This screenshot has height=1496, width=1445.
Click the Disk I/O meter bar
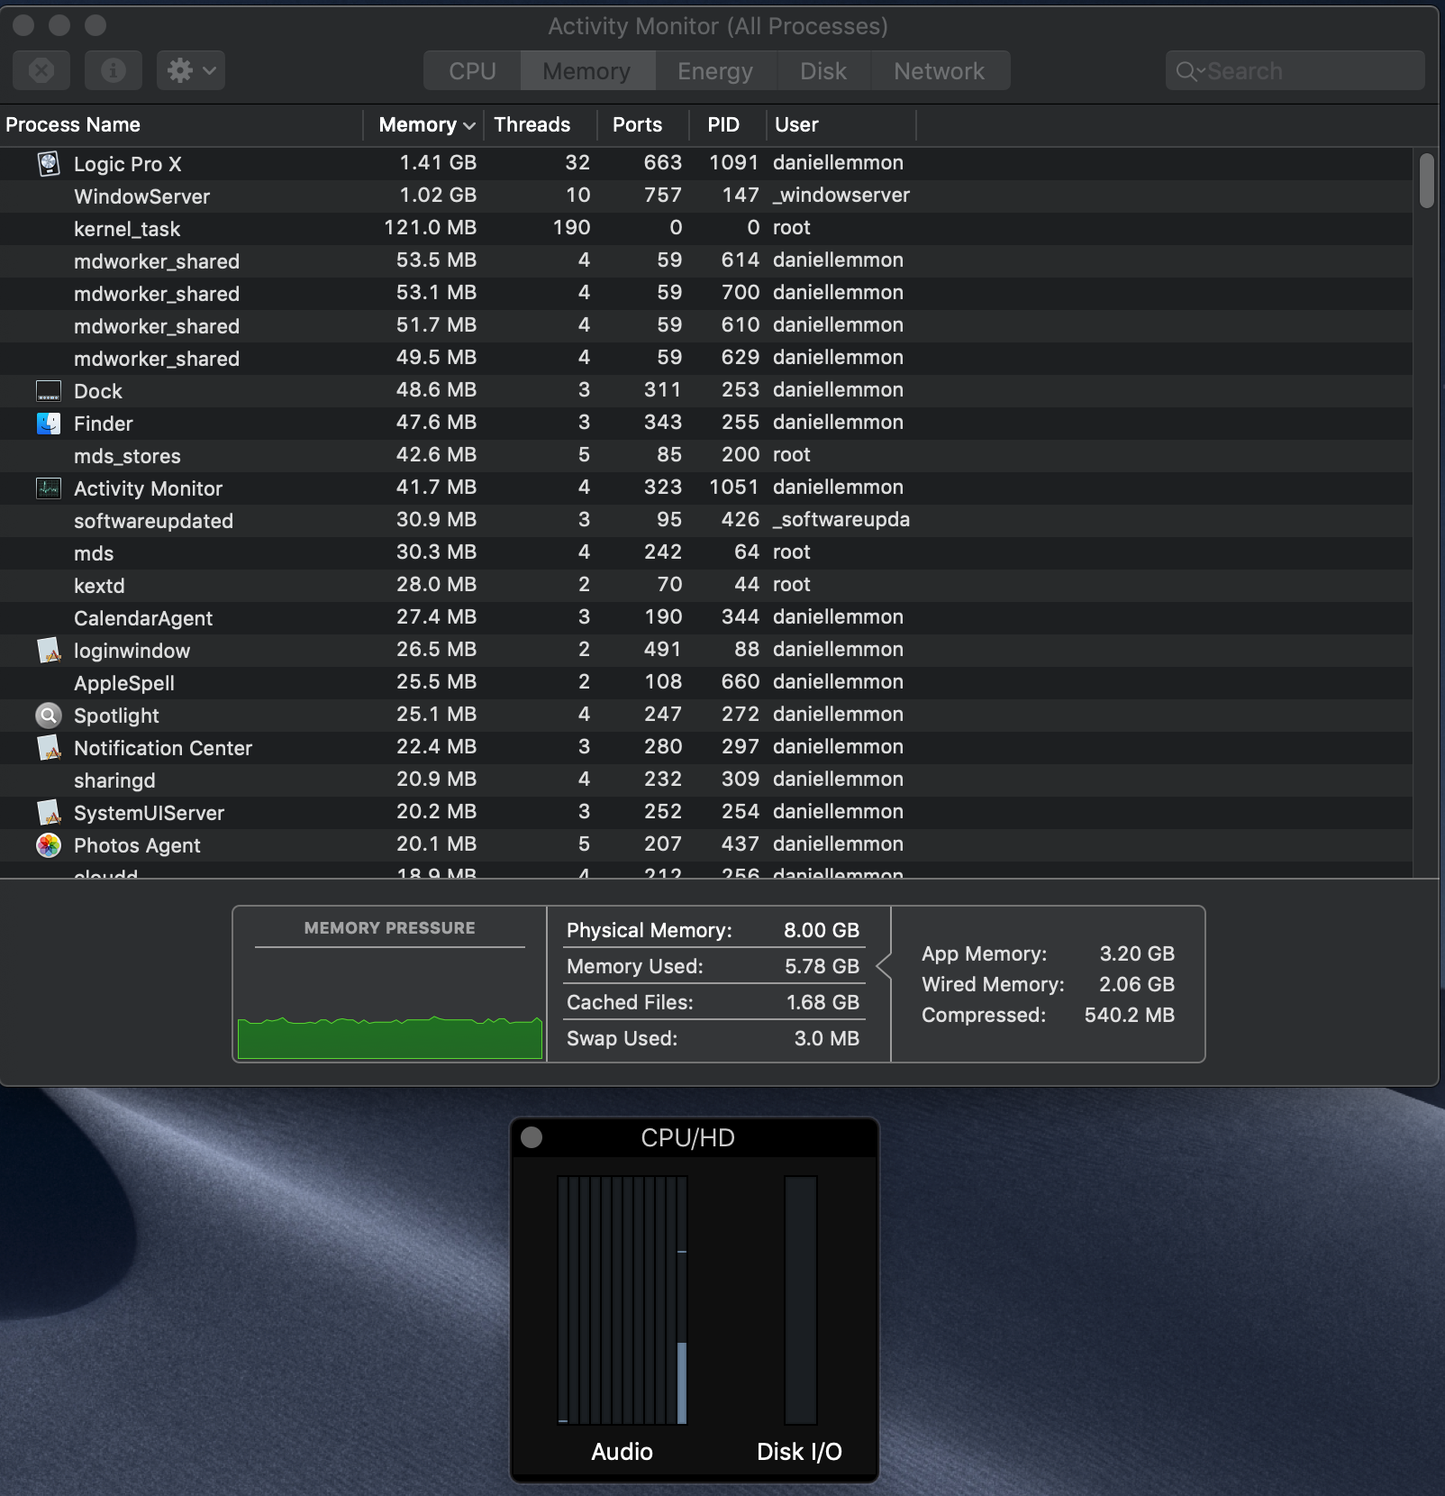tap(800, 1300)
